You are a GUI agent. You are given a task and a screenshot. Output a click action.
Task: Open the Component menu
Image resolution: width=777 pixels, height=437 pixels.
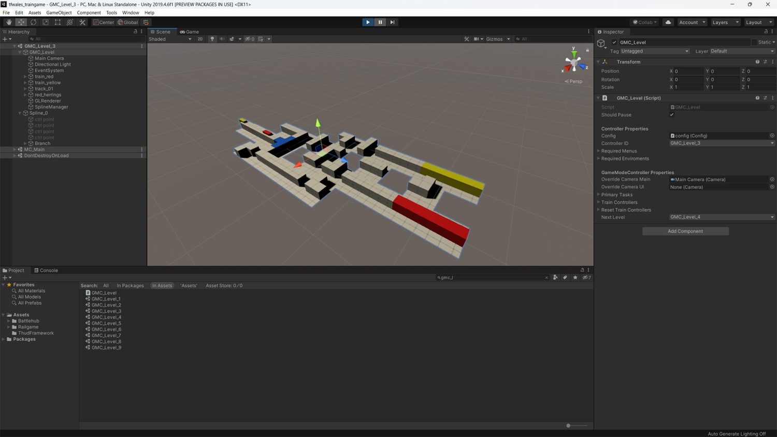click(89, 12)
